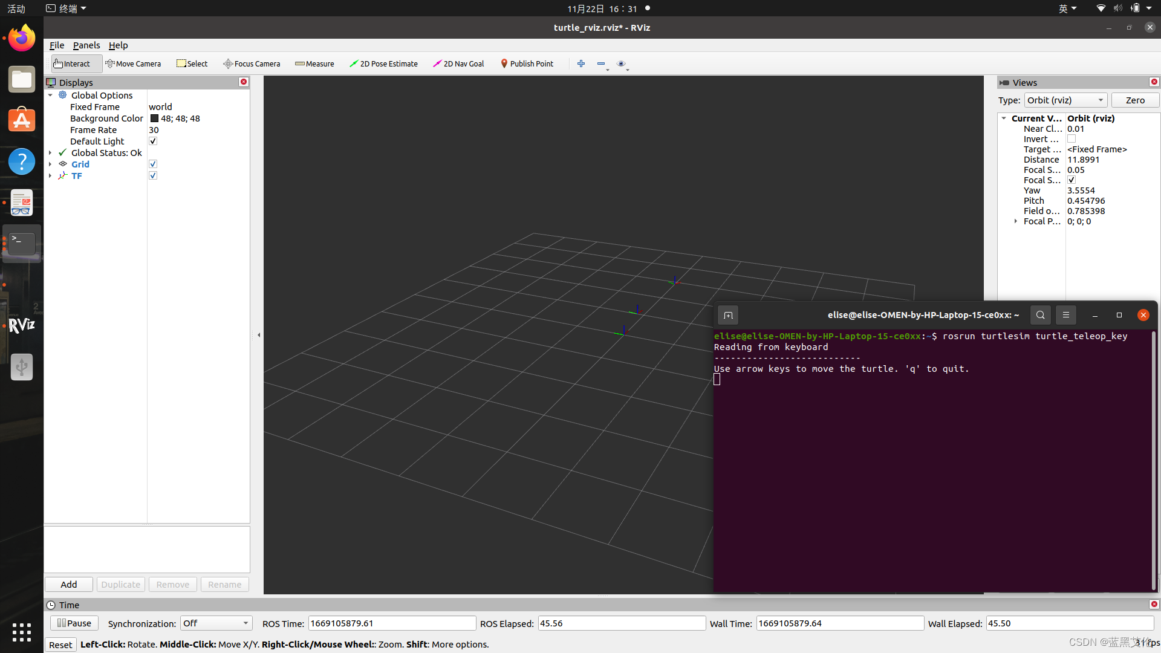Open the Panels menu
This screenshot has width=1161, height=653.
(x=86, y=45)
